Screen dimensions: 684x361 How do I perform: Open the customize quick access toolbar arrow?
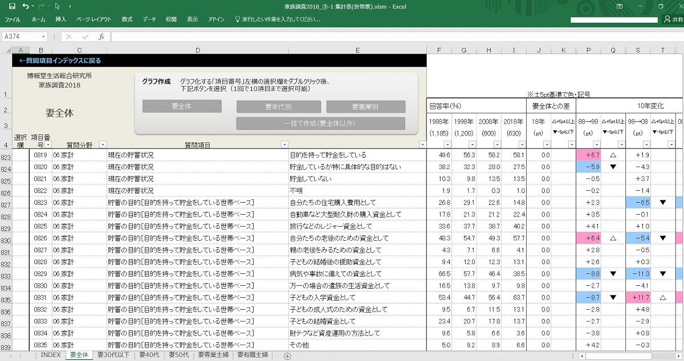[71, 6]
